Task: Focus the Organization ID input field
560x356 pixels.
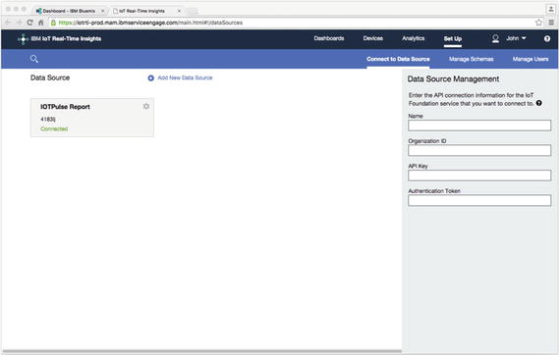Action: (x=479, y=150)
